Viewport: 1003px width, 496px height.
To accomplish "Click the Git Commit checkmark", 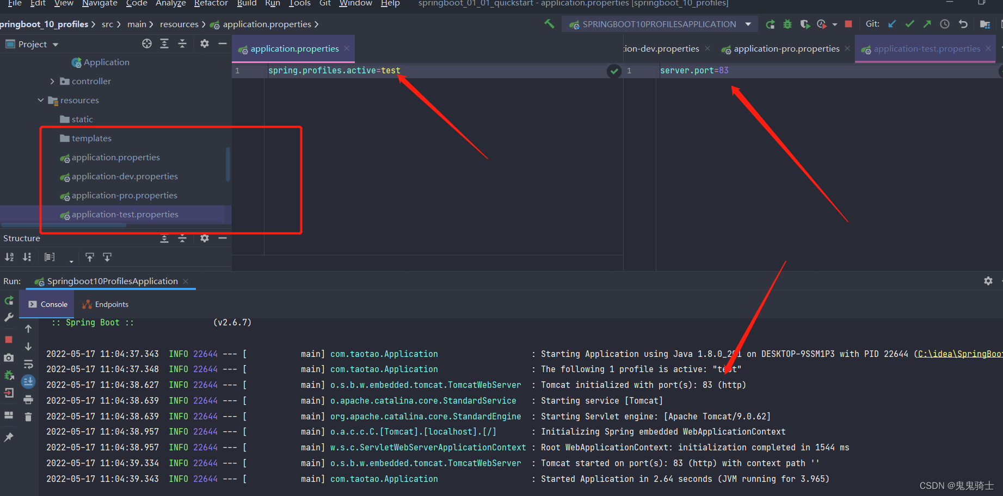I will [909, 24].
